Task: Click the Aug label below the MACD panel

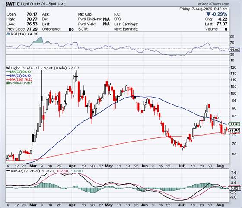Action: point(220,205)
